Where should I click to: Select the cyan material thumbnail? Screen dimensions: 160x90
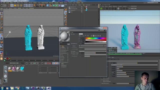[22, 69]
